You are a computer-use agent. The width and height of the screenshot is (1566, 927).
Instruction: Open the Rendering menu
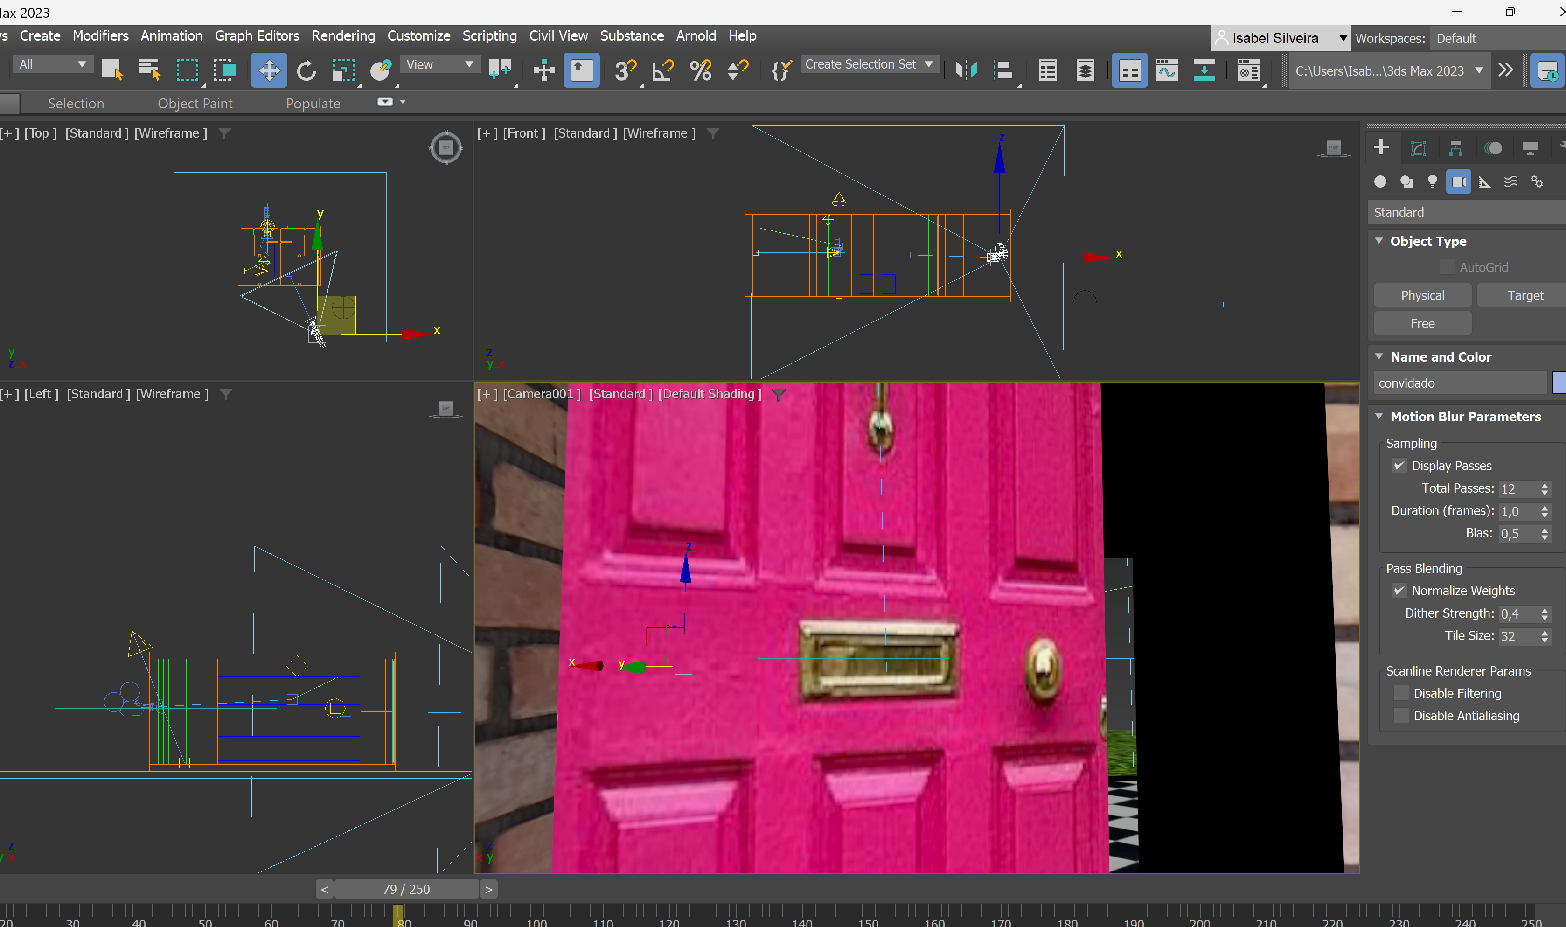343,35
